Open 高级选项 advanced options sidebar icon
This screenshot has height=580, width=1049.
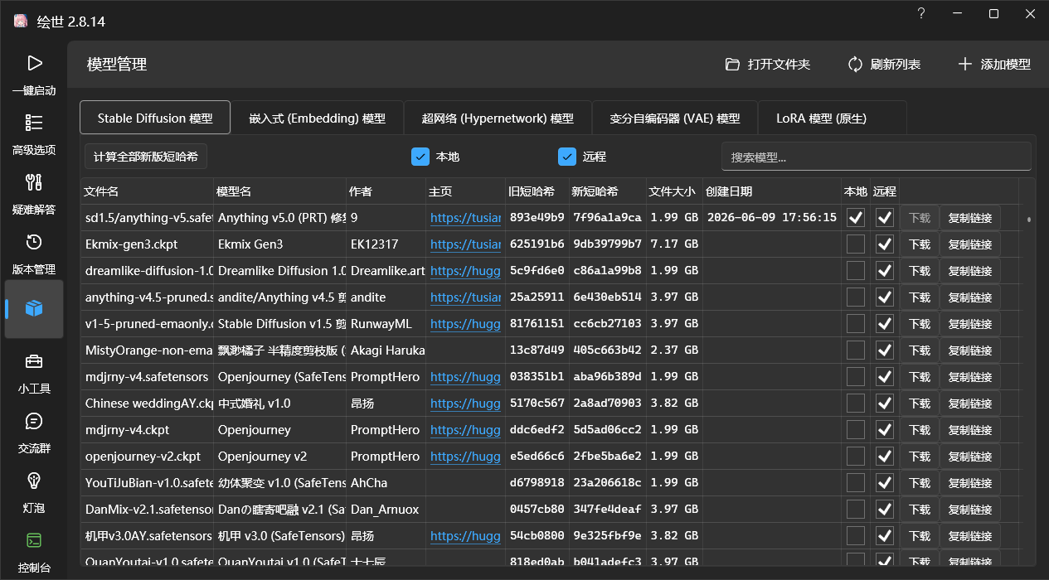click(x=34, y=123)
